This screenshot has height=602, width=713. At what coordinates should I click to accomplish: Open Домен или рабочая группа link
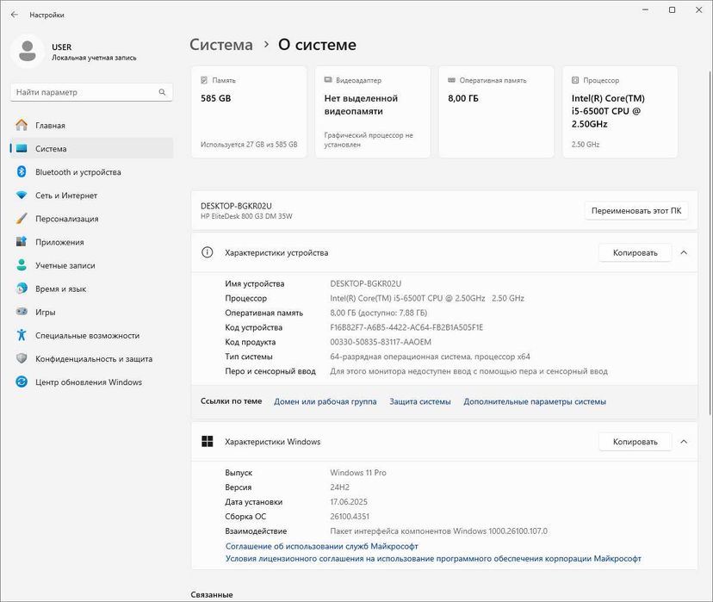click(x=325, y=401)
